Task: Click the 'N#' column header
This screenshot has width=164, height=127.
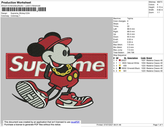Action: 117,58
